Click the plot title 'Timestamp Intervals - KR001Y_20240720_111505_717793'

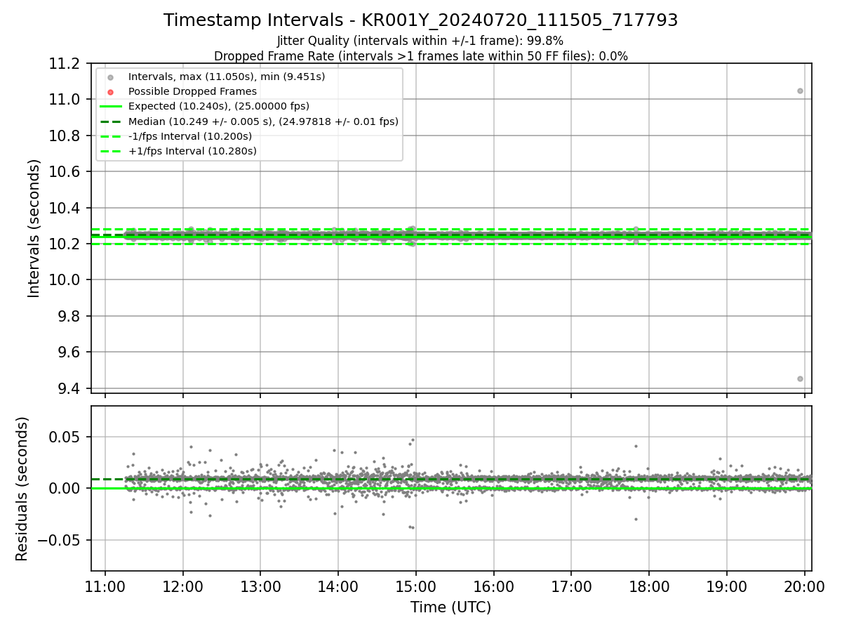click(421, 20)
